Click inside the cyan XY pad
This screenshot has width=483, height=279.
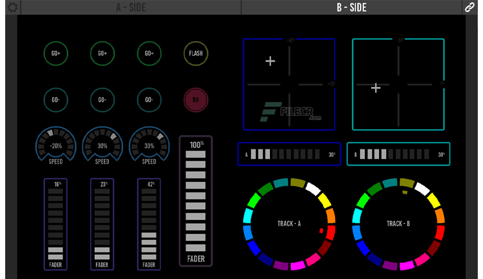[x=398, y=85]
